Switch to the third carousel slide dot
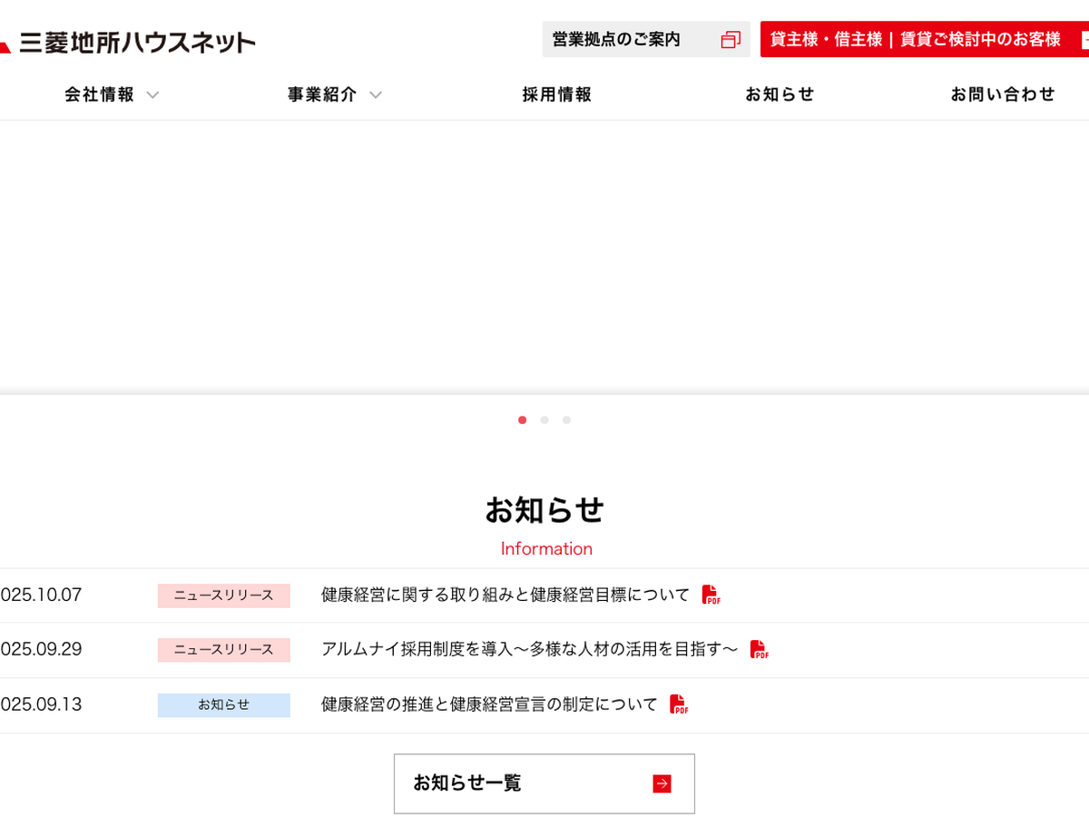Viewport: 1089px width, 817px height. 566,420
